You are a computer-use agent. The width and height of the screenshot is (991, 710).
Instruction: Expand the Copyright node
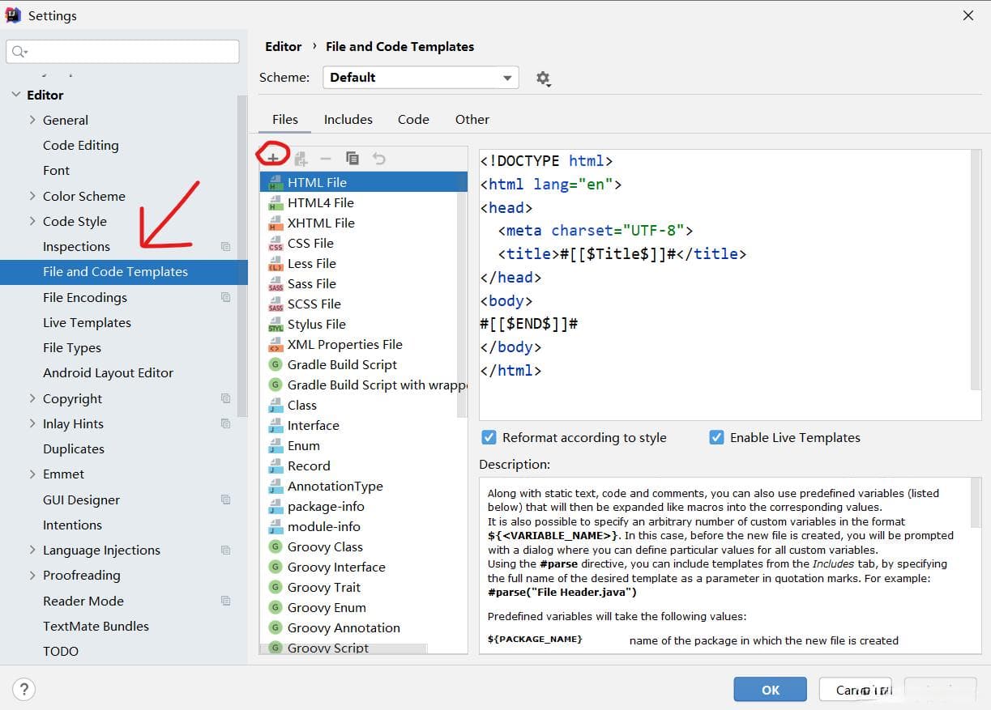point(32,398)
